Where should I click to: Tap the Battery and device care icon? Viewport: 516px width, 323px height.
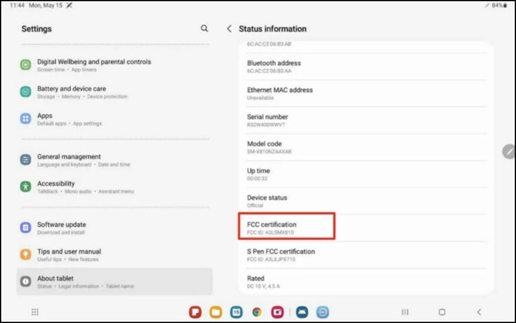point(26,92)
